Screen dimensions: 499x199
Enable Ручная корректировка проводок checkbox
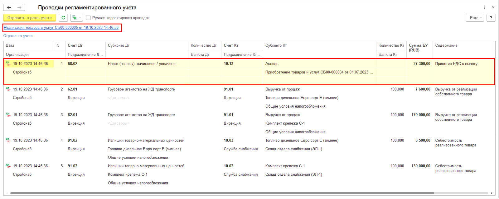(x=88, y=18)
